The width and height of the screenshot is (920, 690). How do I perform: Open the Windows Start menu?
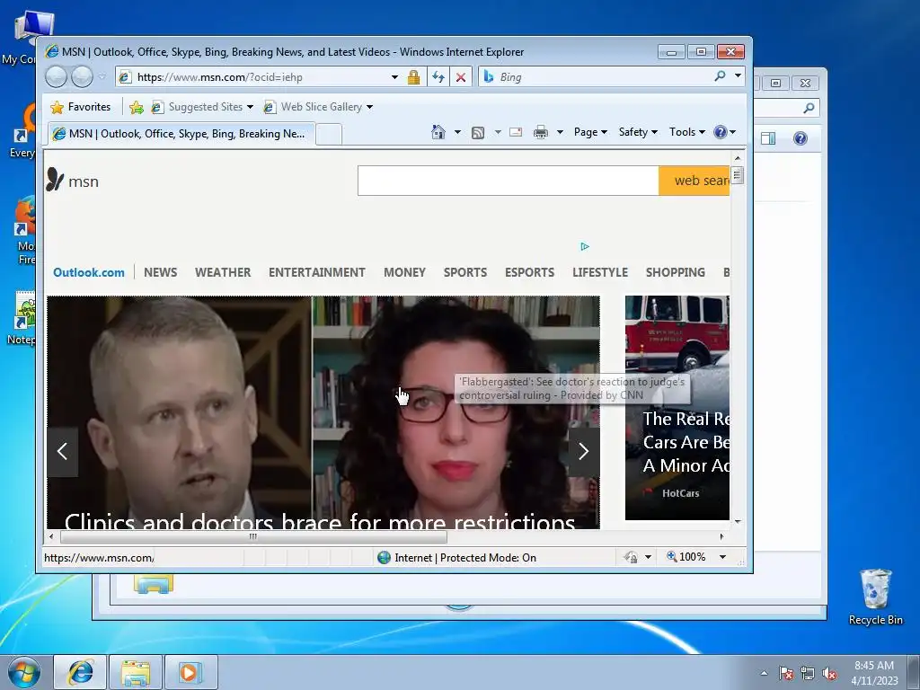click(x=24, y=672)
